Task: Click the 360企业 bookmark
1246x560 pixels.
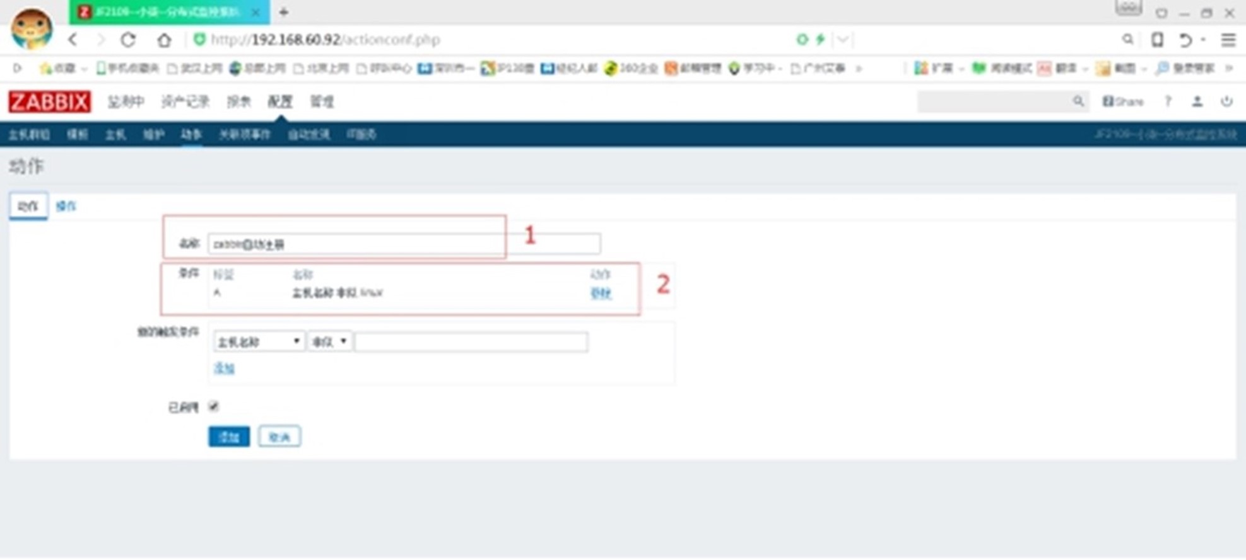Action: click(x=631, y=68)
